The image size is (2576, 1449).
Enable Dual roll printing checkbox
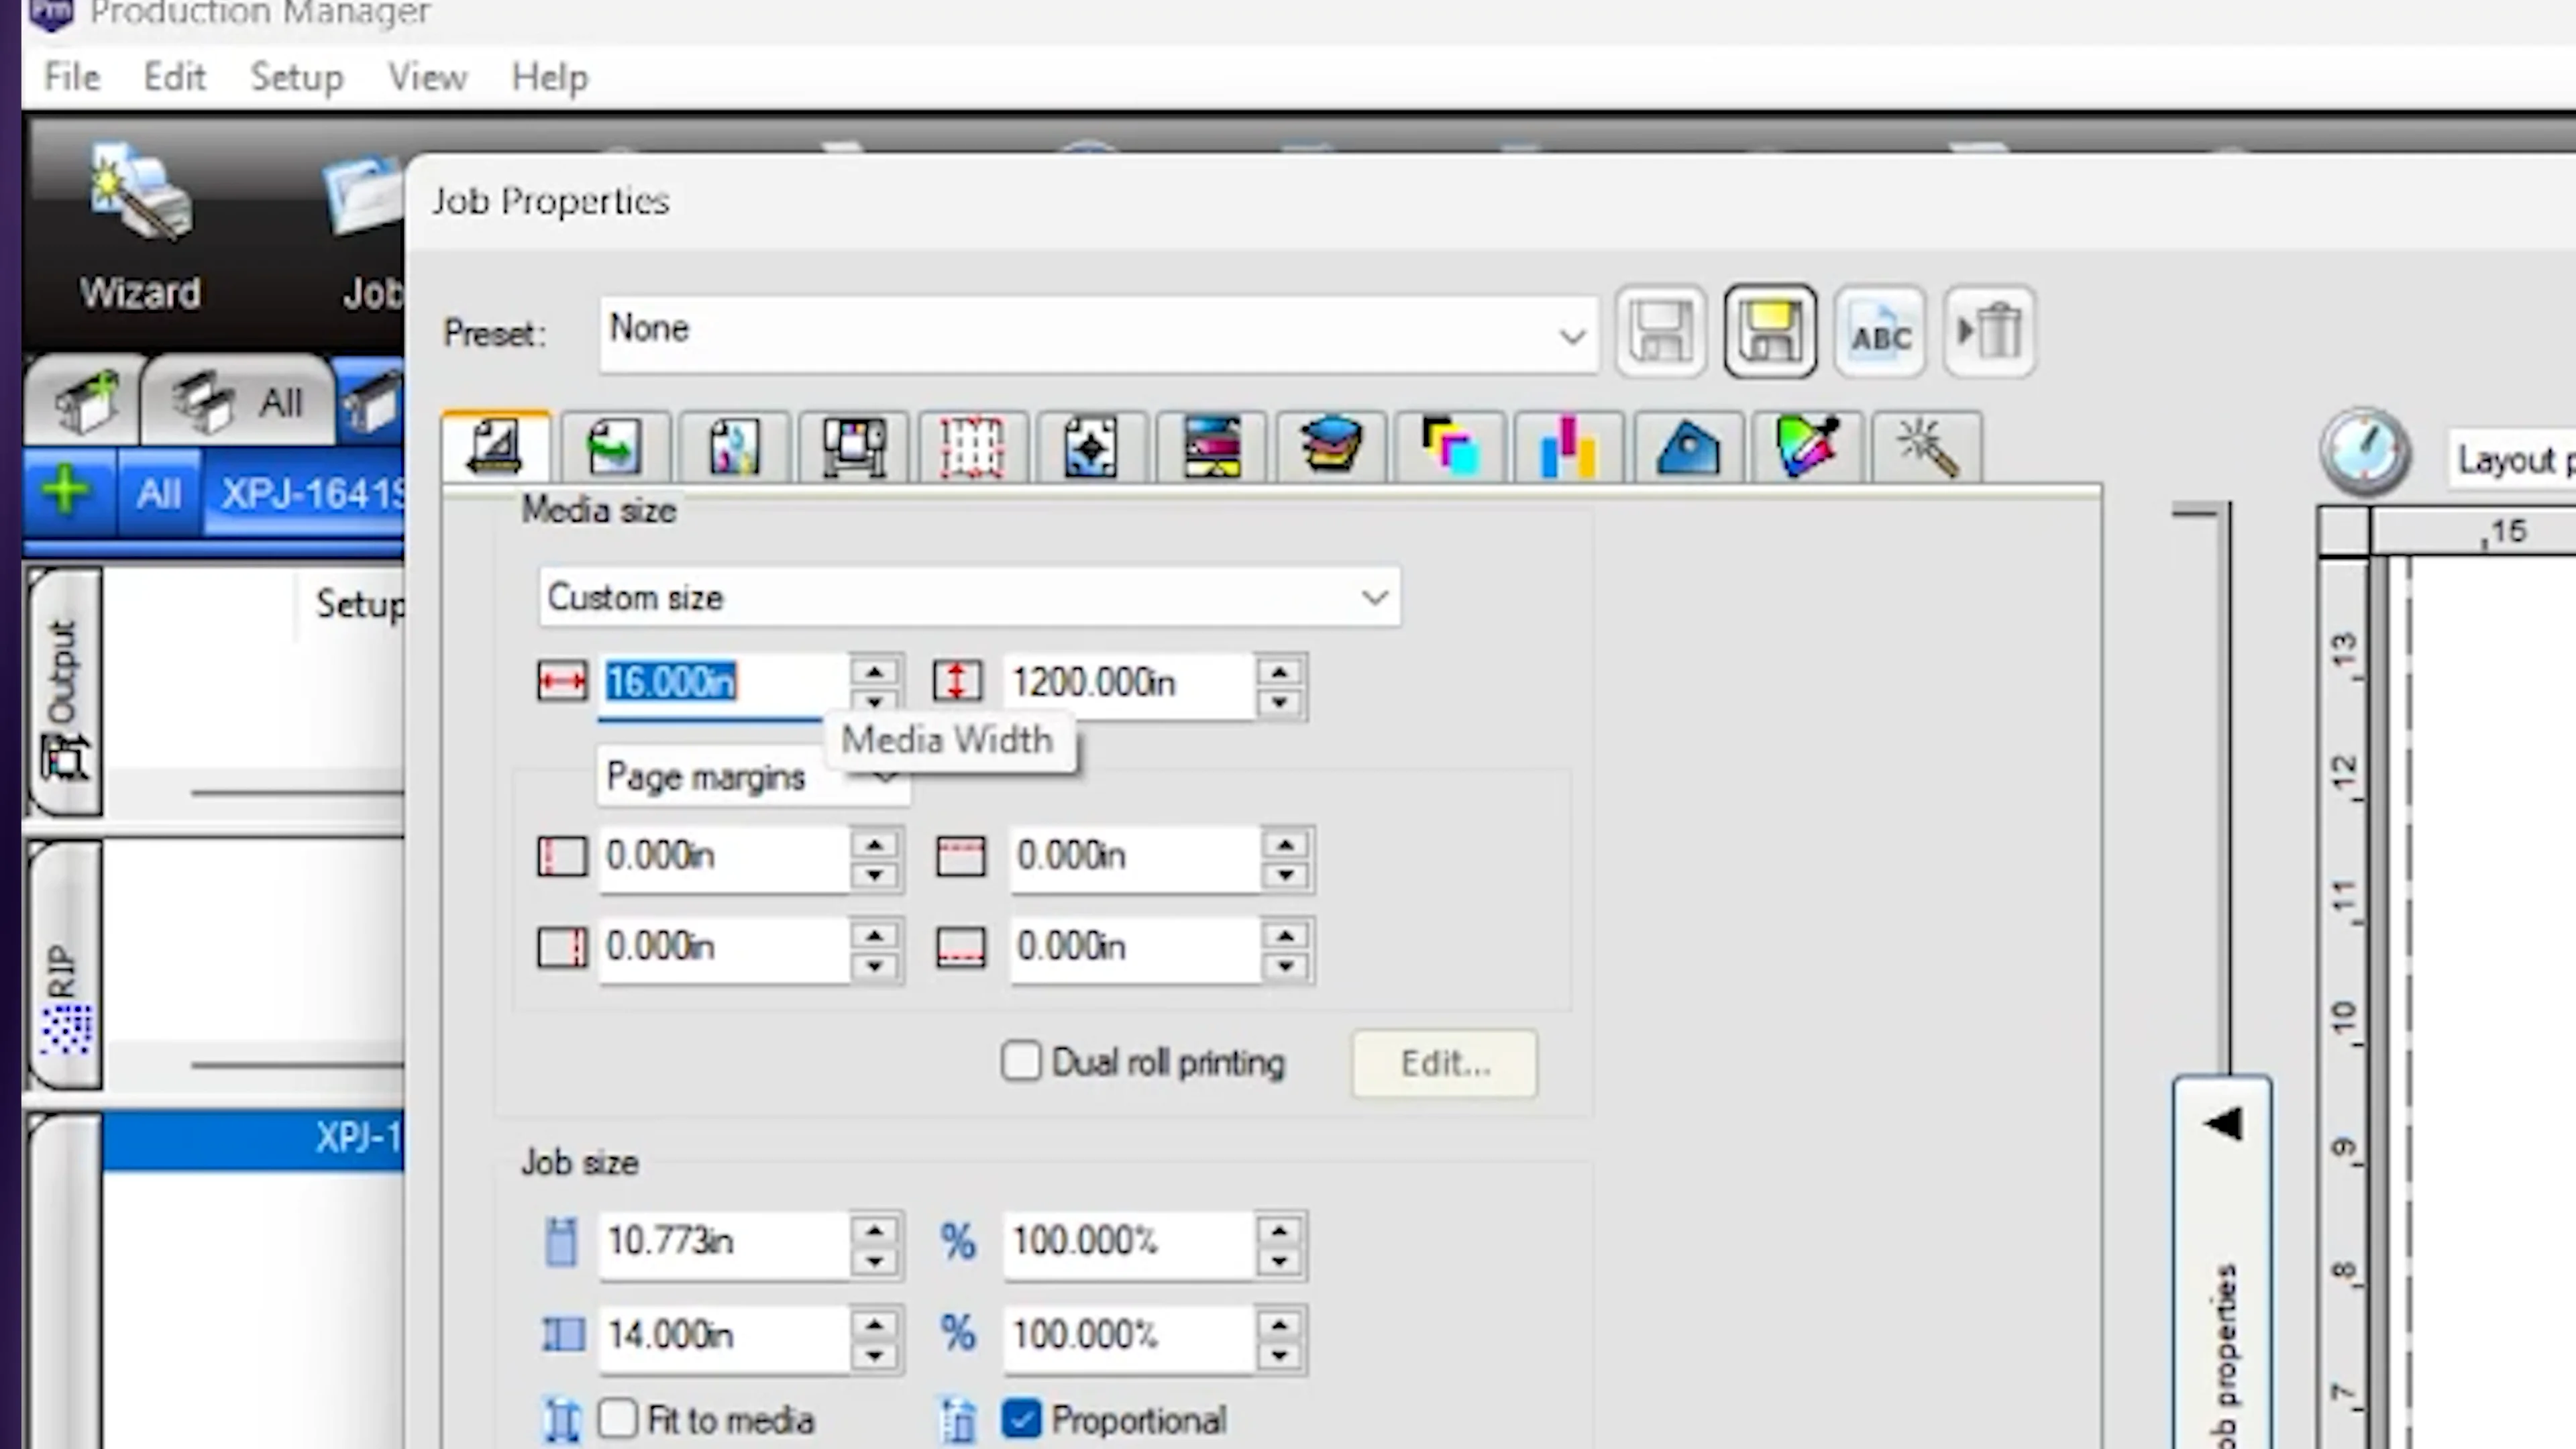pyautogui.click(x=1021, y=1062)
